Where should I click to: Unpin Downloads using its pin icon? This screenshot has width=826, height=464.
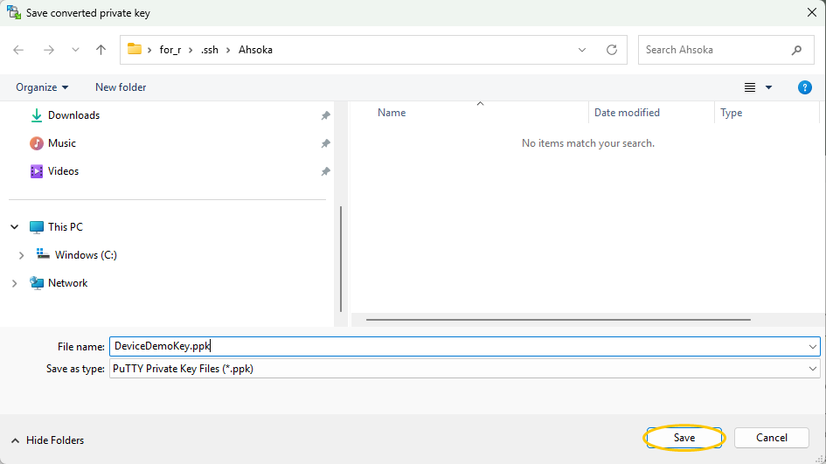tap(325, 115)
